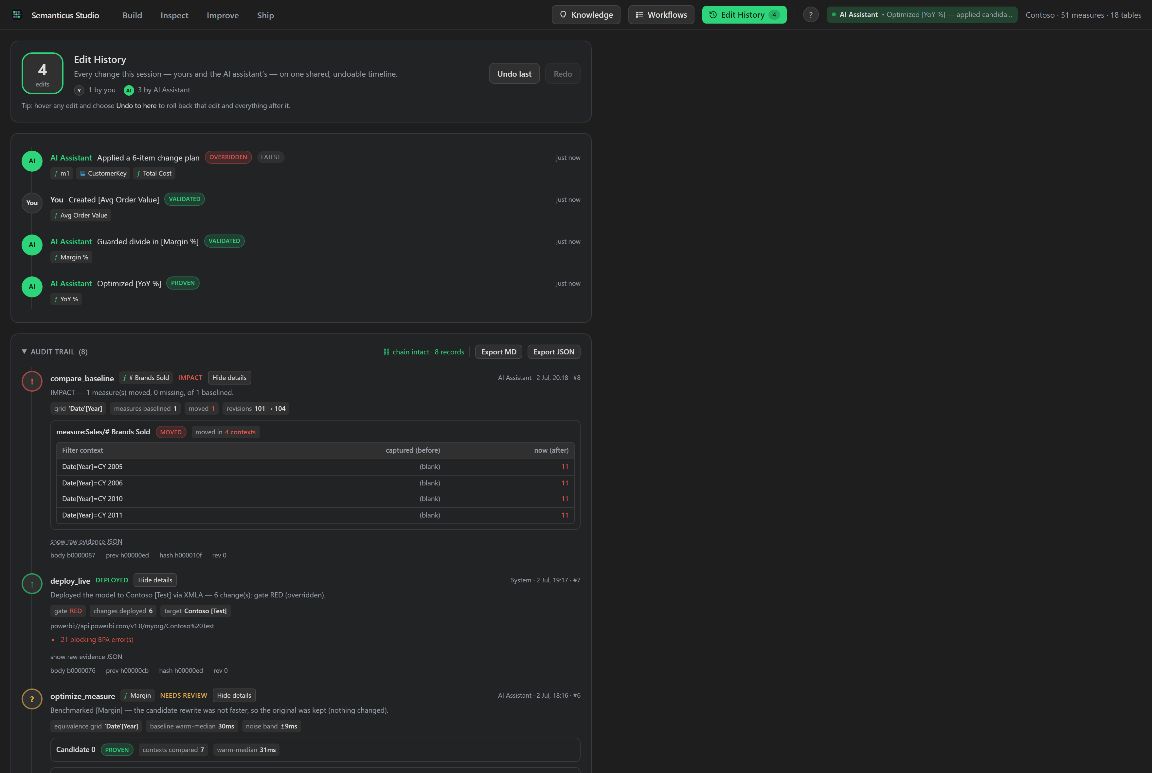
Task: Open the Ship menu
Action: coord(265,15)
